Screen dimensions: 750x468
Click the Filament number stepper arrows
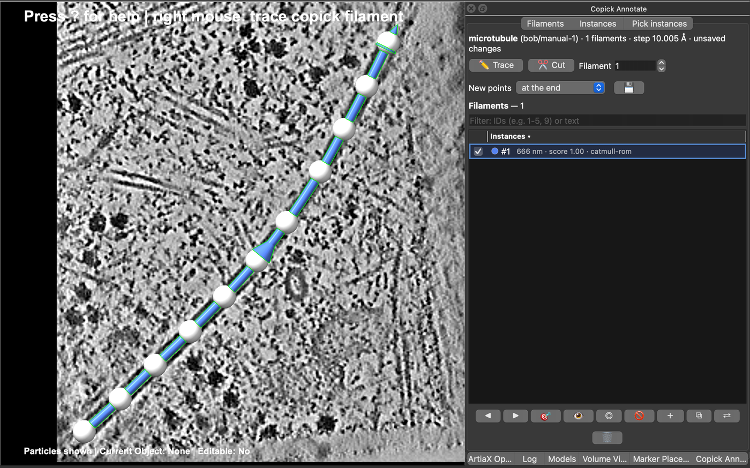click(x=661, y=66)
